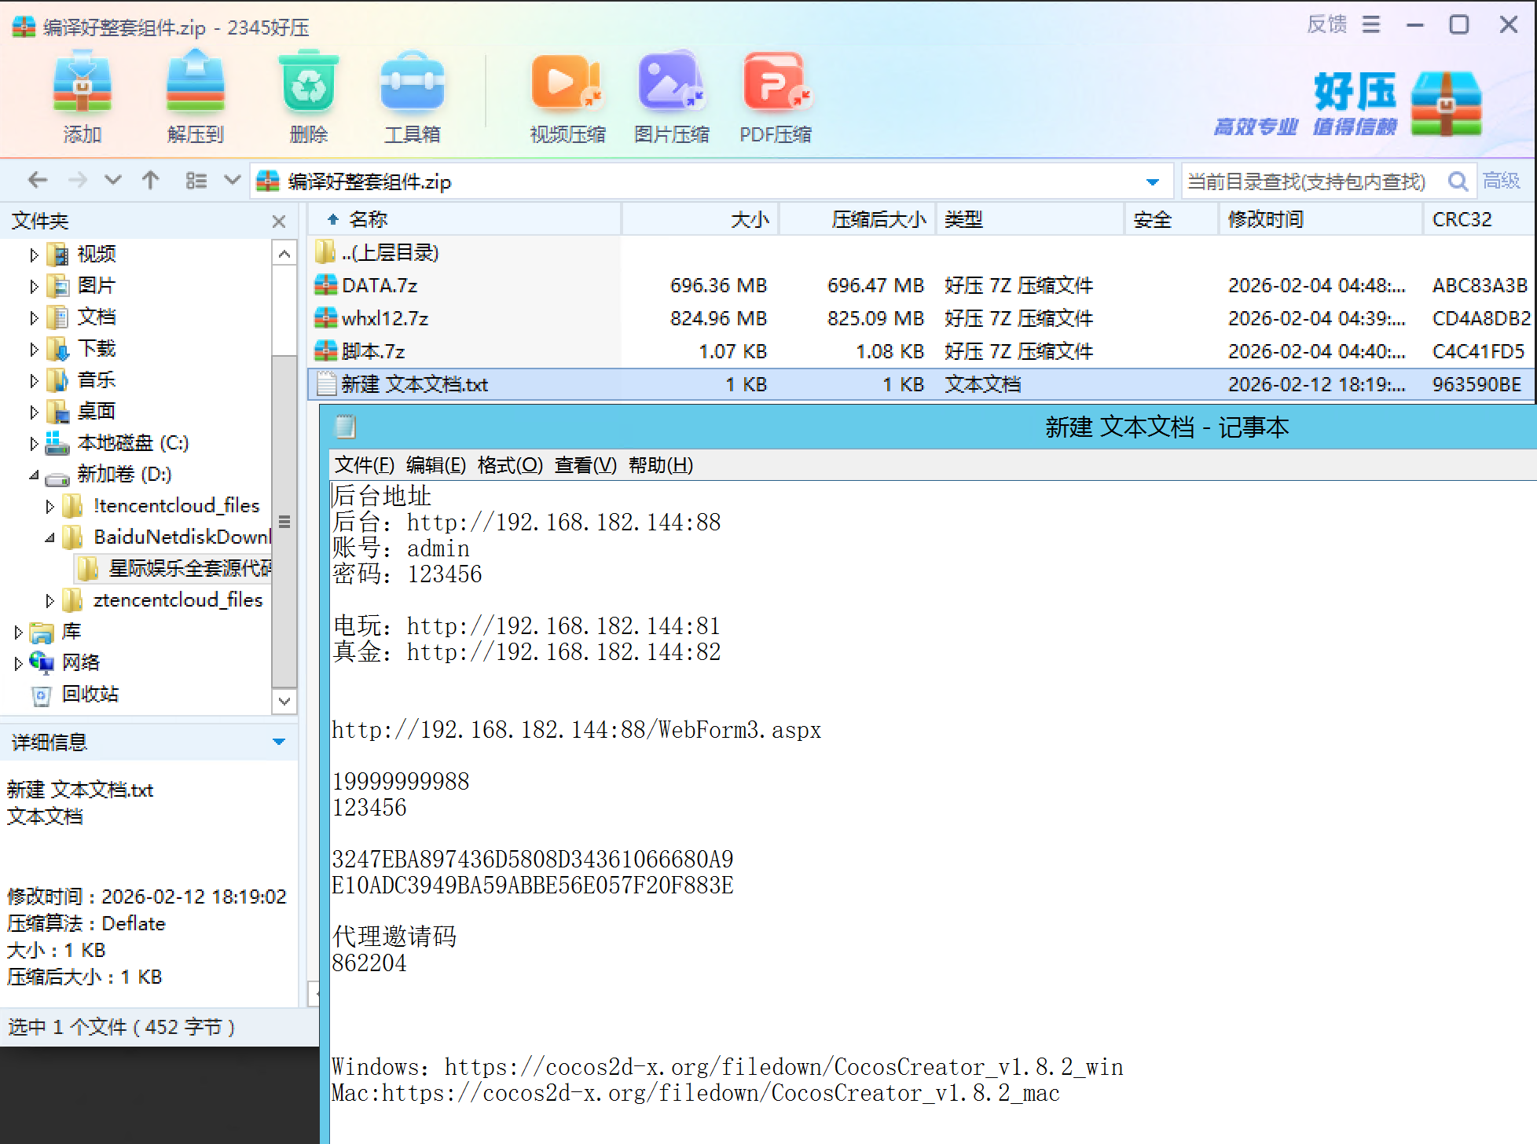Open the 工具箱 (Toolbox) icon

(x=413, y=97)
